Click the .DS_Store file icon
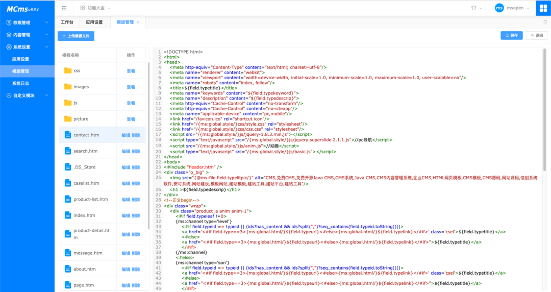Image resolution: width=551 pixels, height=292 pixels. coord(68,167)
